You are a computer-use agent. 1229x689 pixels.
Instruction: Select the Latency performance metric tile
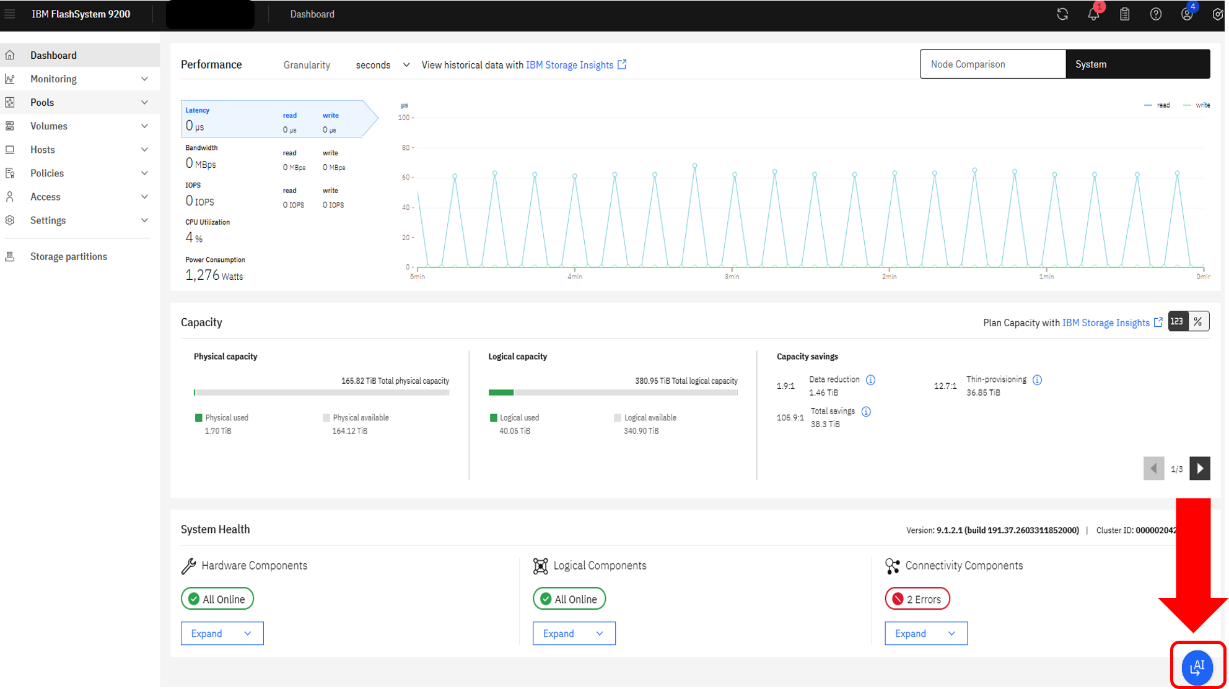coord(279,119)
